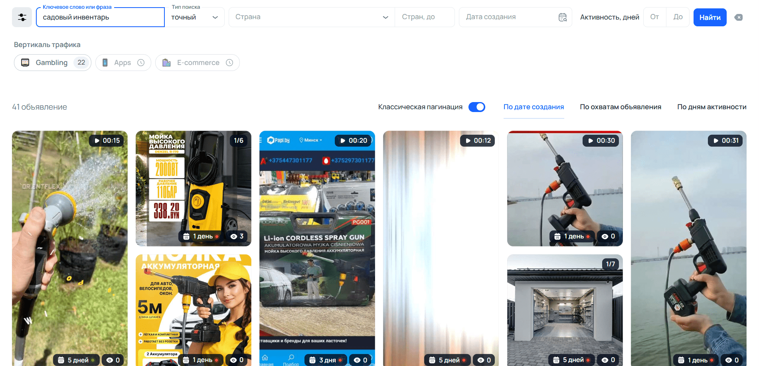This screenshot has height=366, width=759.
Task: Click the calendar icon on the 00:30 video
Action: coord(557,236)
